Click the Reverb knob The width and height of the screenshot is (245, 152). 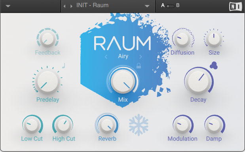[107, 125]
